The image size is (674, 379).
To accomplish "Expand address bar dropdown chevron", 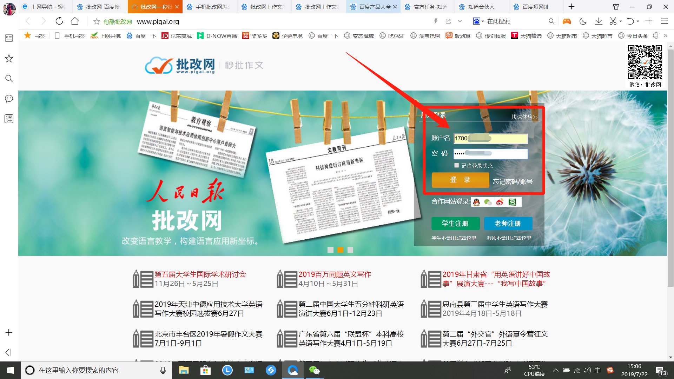I will (x=460, y=21).
